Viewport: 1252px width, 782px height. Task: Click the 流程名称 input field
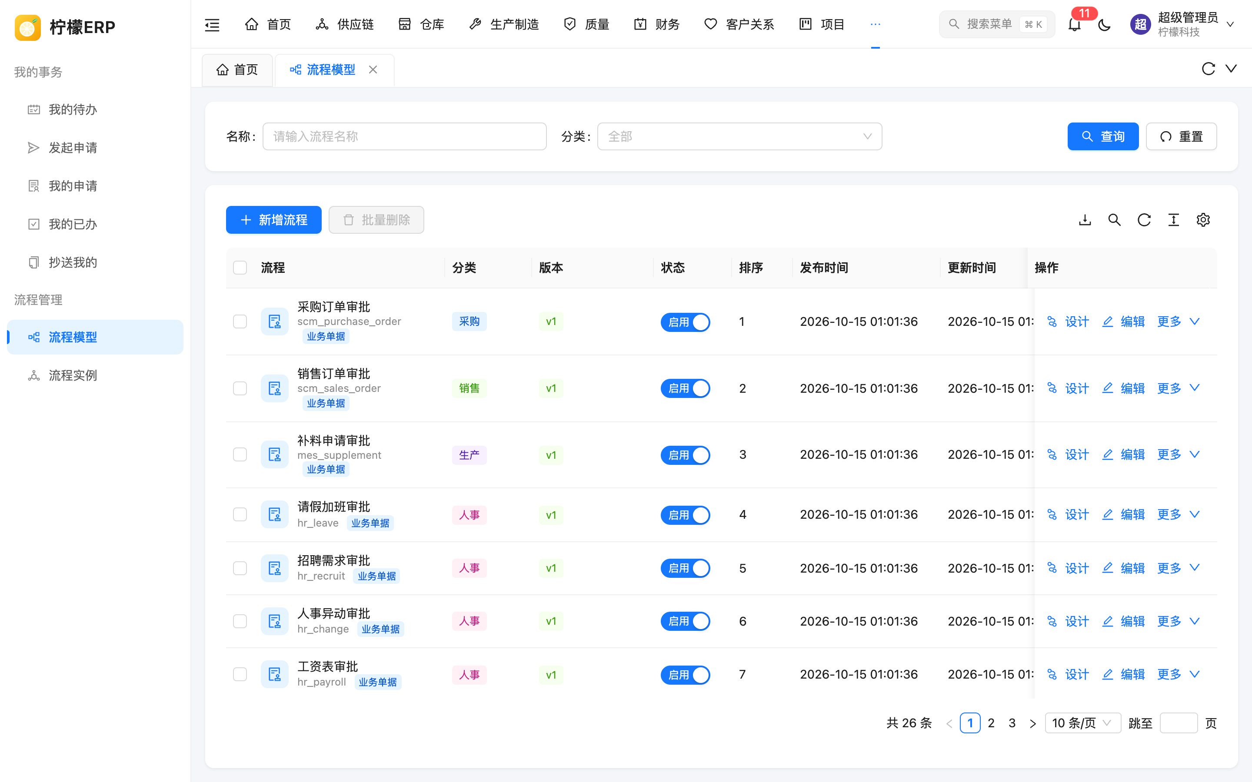pyautogui.click(x=405, y=136)
